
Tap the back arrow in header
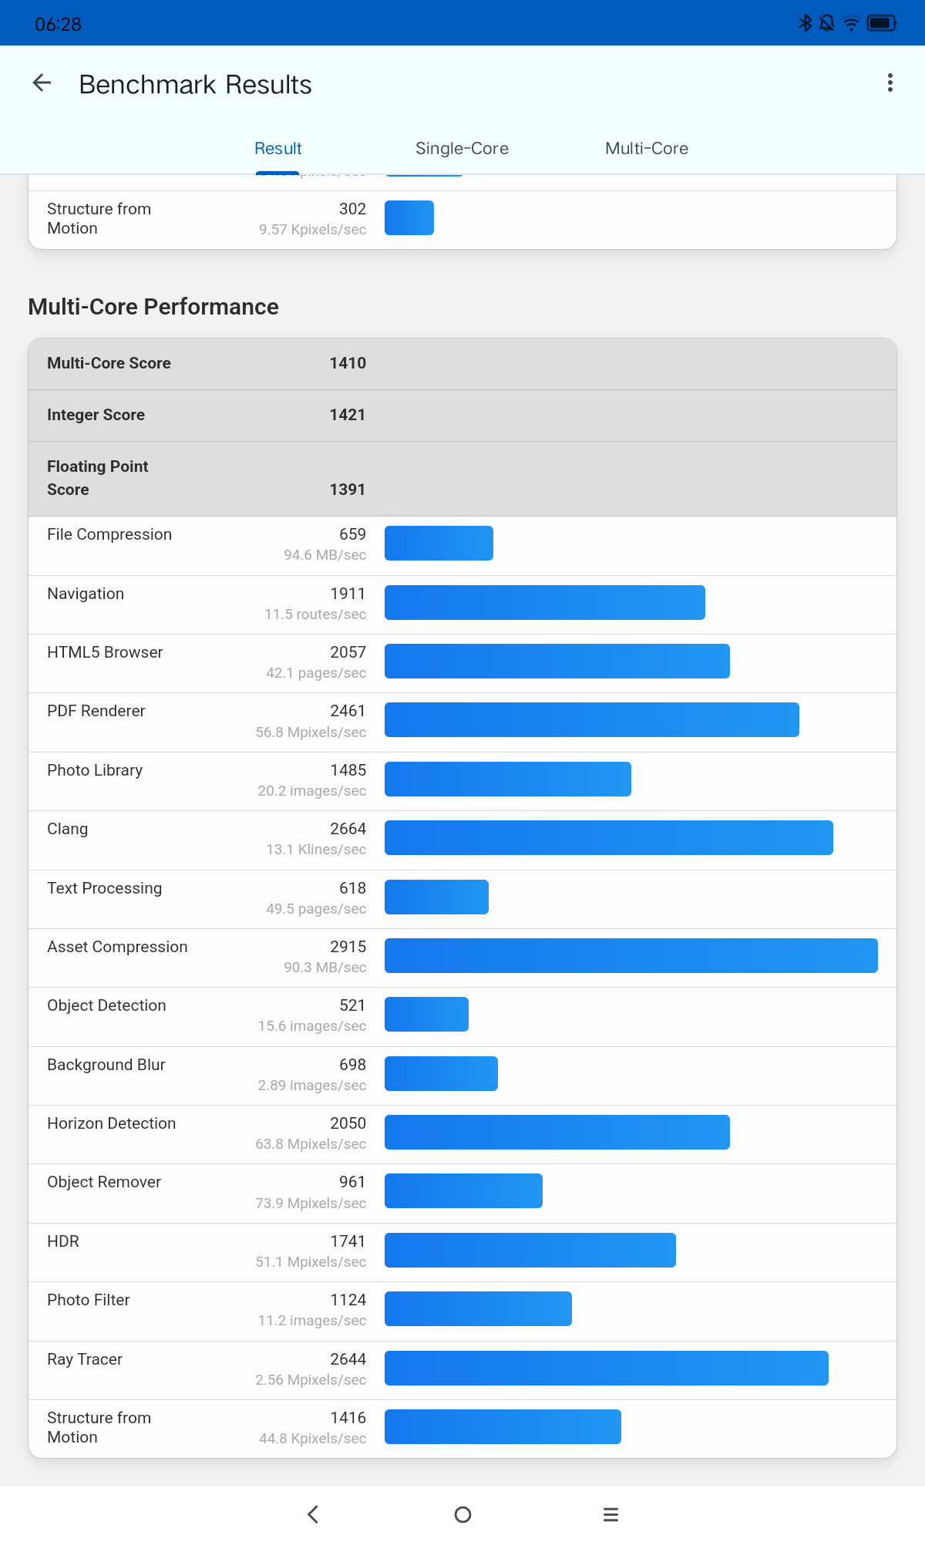42,83
